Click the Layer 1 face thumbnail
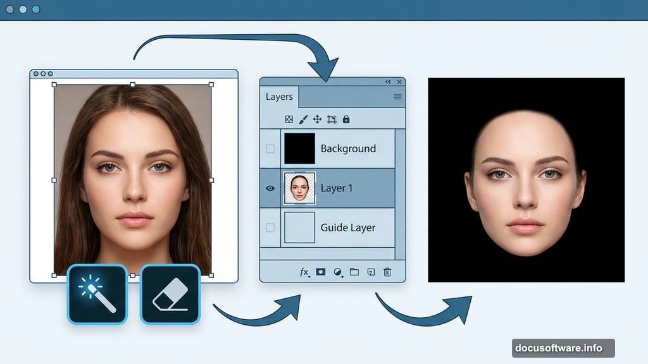Screen dimensions: 648x364 click(300, 188)
